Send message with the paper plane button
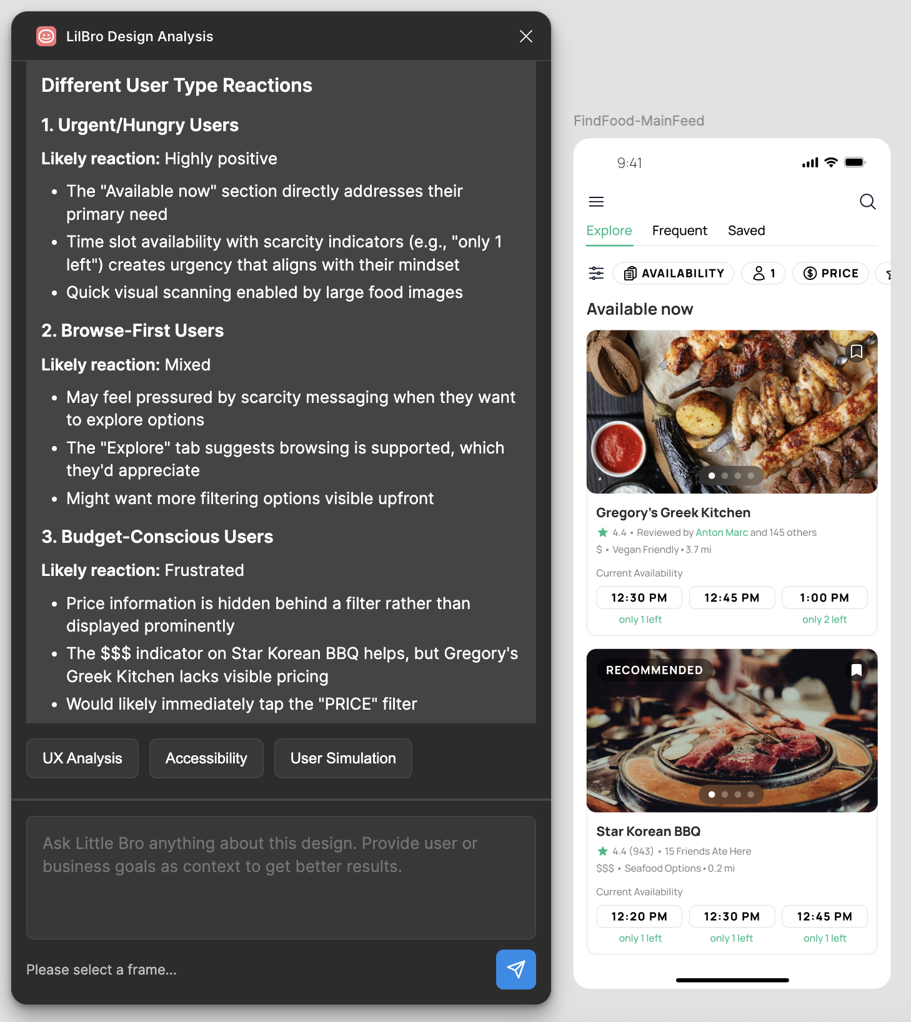911x1022 pixels. (515, 969)
